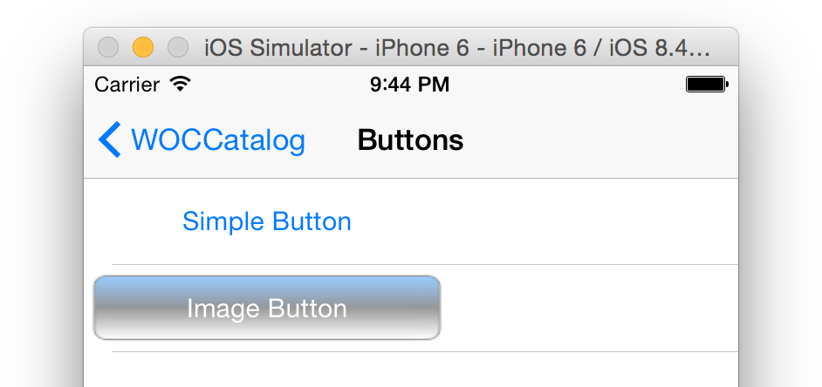Click the battery indicator icon
Image resolution: width=822 pixels, height=387 pixels.
pyautogui.click(x=706, y=85)
